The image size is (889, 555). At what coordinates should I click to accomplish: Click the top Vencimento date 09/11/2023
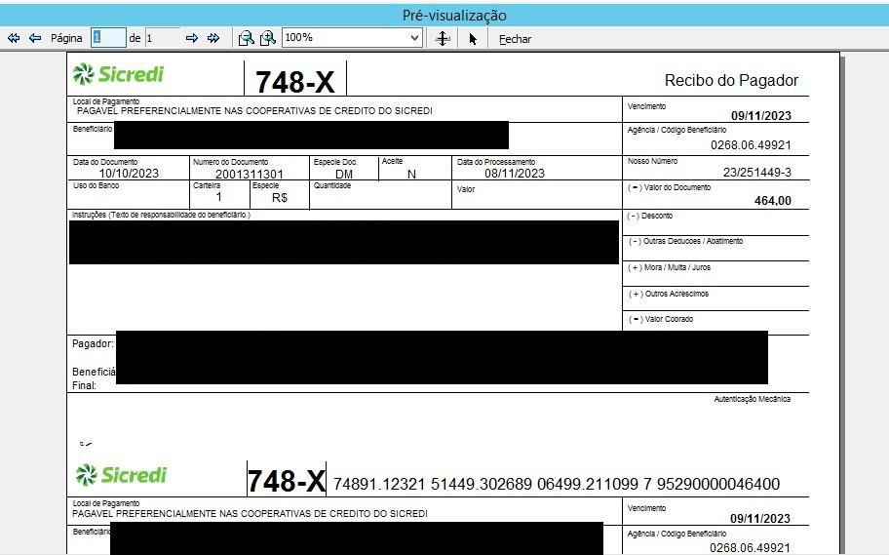[760, 116]
